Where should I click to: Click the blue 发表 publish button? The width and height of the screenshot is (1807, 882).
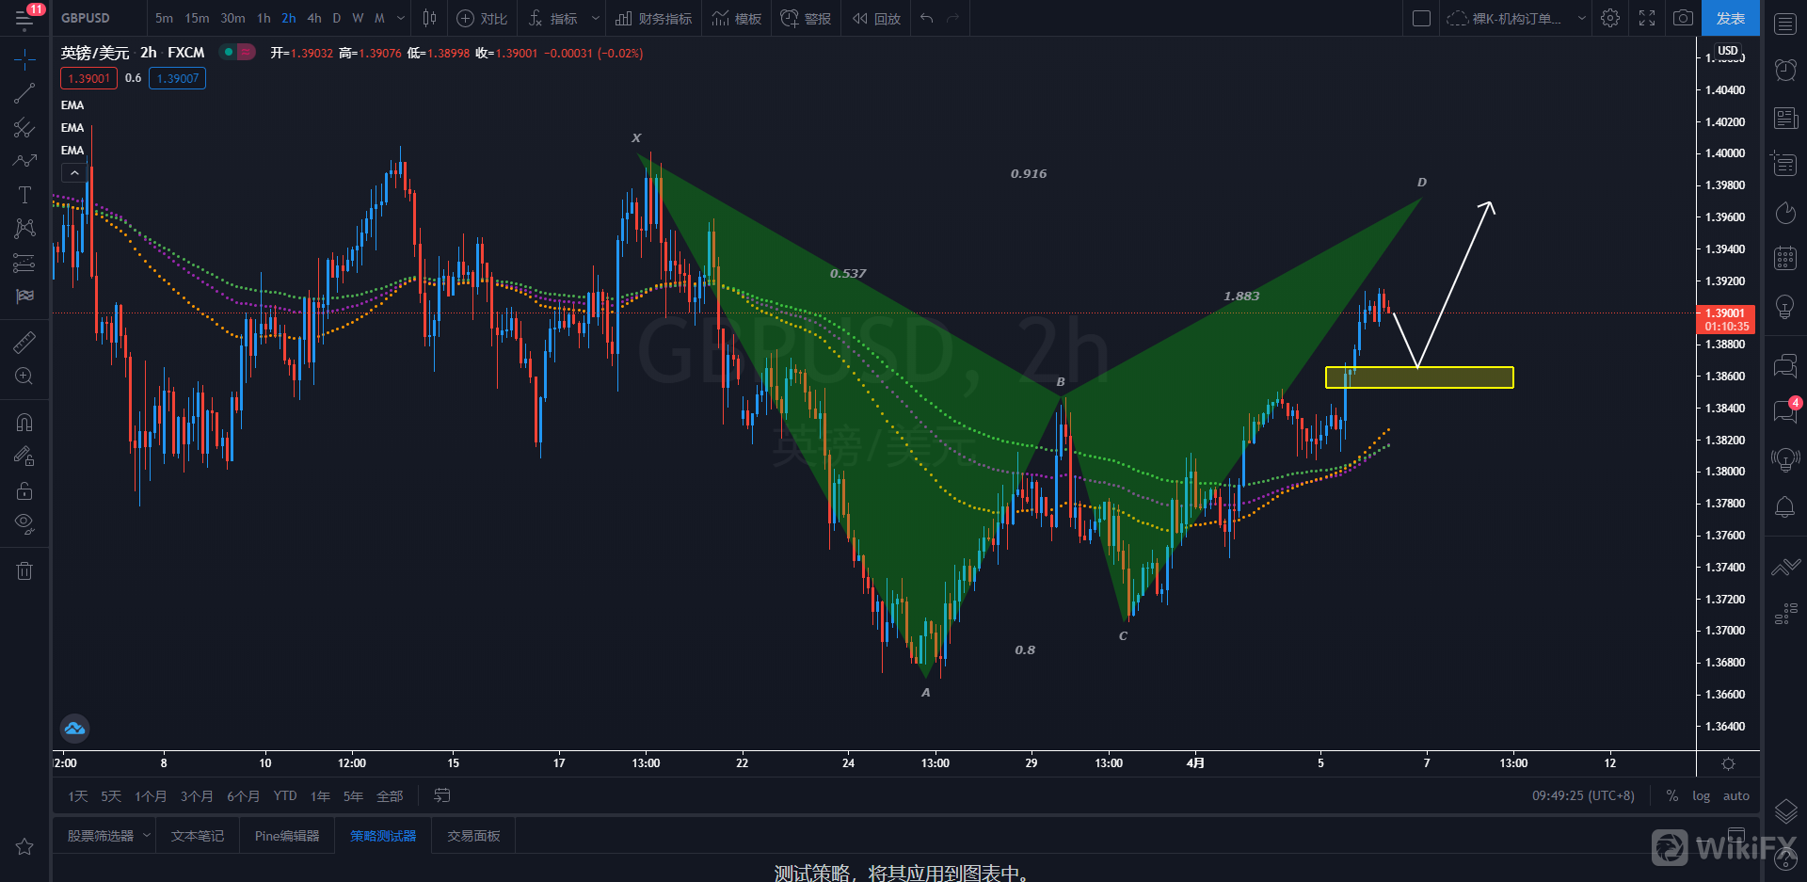1730,18
